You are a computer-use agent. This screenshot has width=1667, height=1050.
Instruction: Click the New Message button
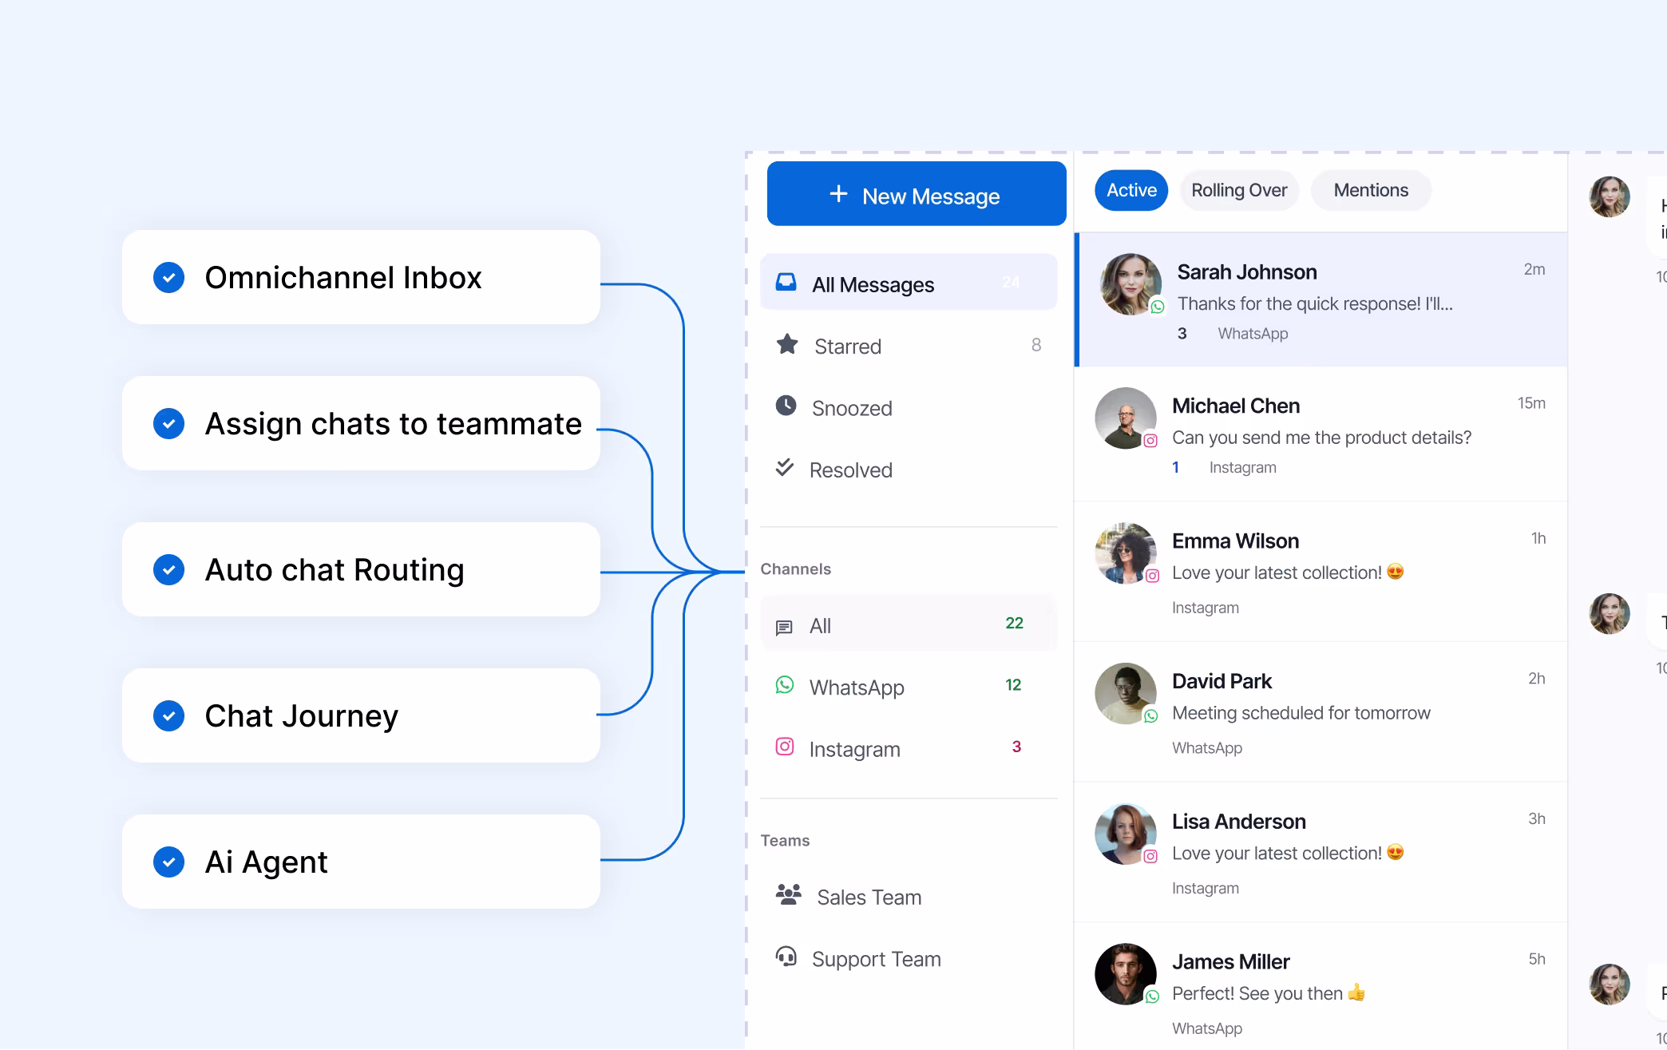point(917,194)
